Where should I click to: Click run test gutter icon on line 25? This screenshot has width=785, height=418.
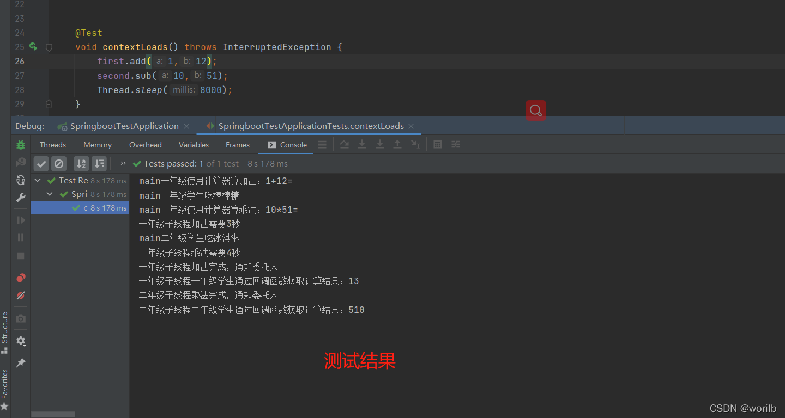(x=33, y=47)
